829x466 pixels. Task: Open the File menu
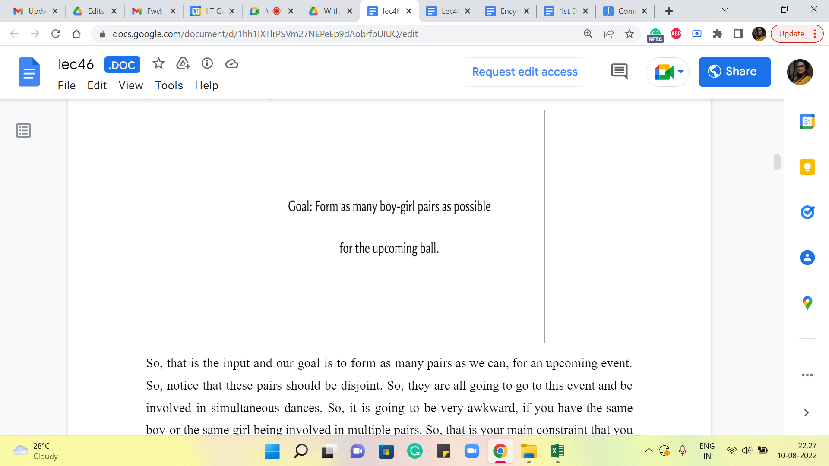click(66, 85)
